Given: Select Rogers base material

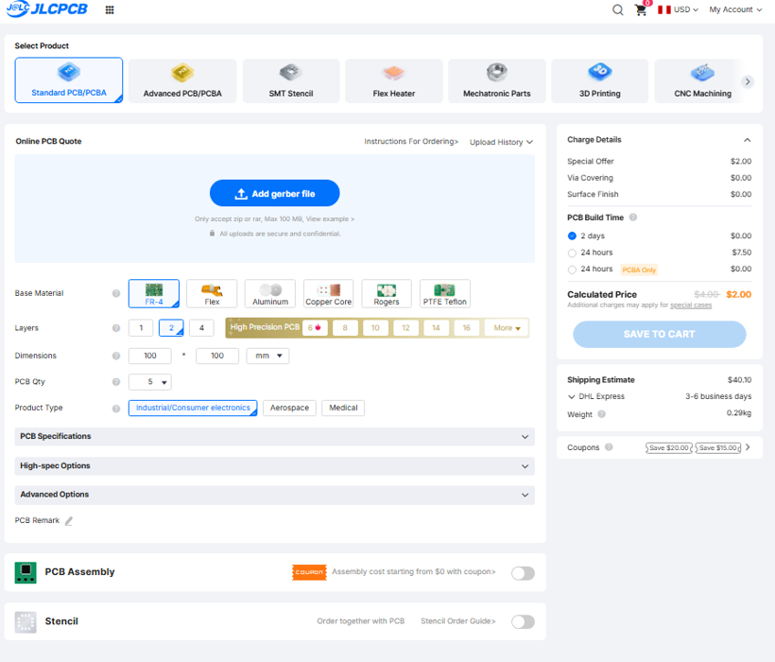Looking at the screenshot, I should click(x=387, y=294).
